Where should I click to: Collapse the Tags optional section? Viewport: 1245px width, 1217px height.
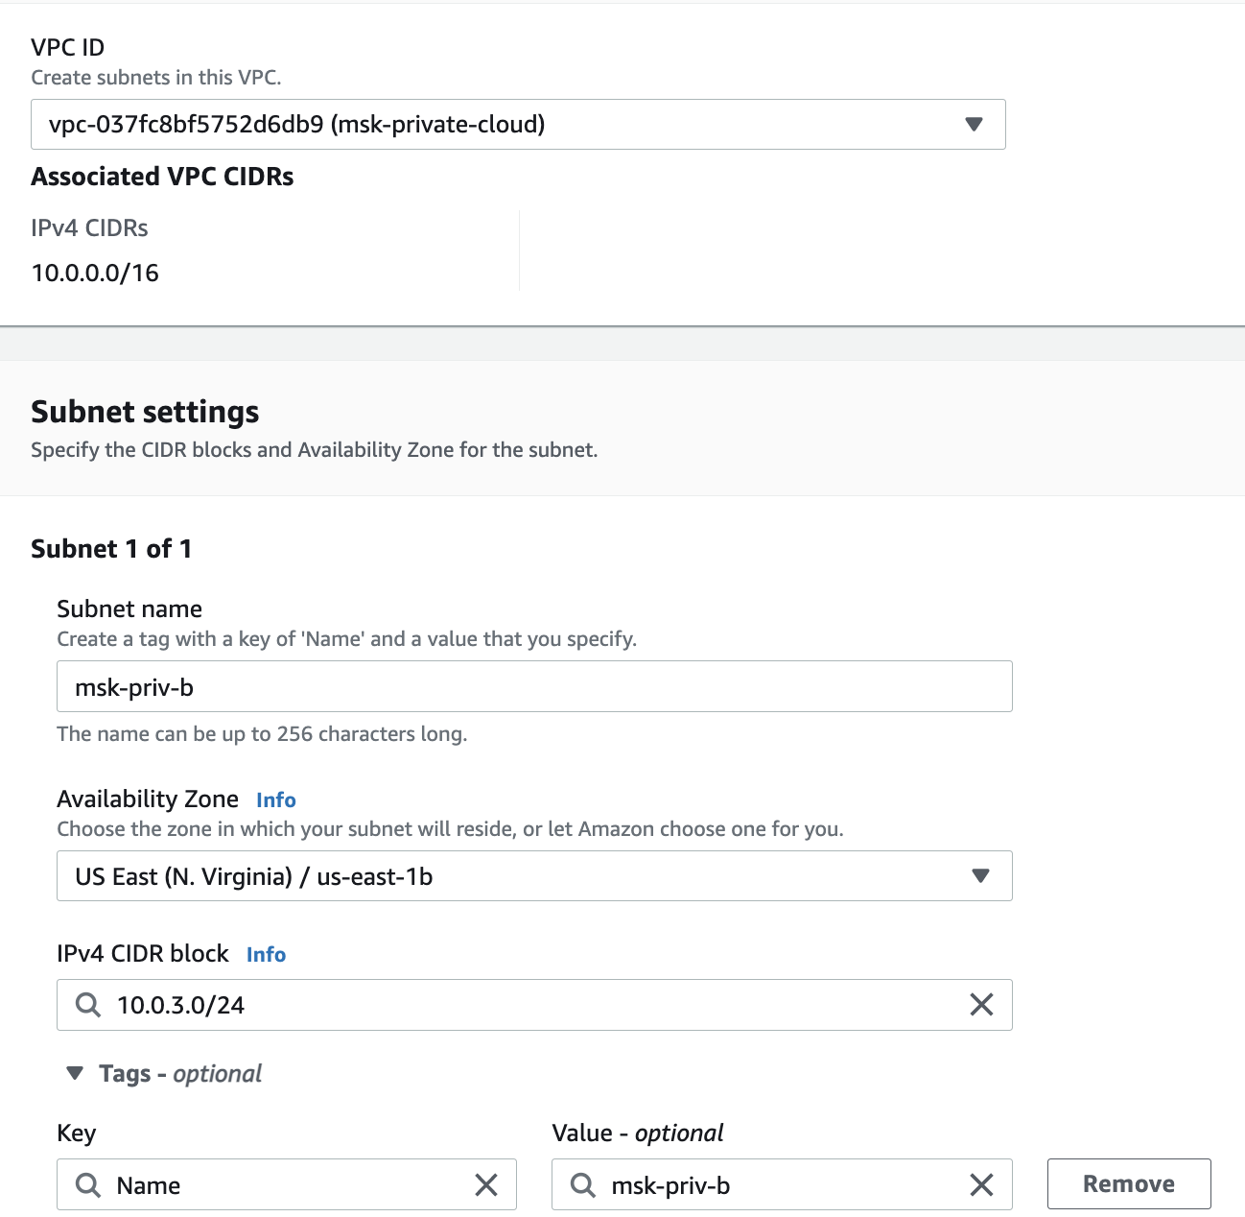[75, 1074]
